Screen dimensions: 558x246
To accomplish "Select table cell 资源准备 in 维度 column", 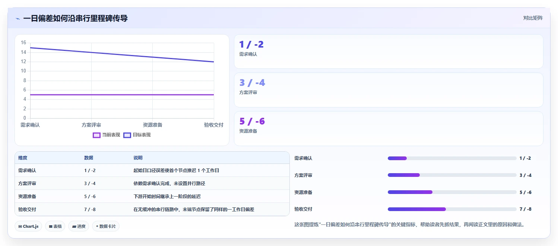I will click(27, 197).
